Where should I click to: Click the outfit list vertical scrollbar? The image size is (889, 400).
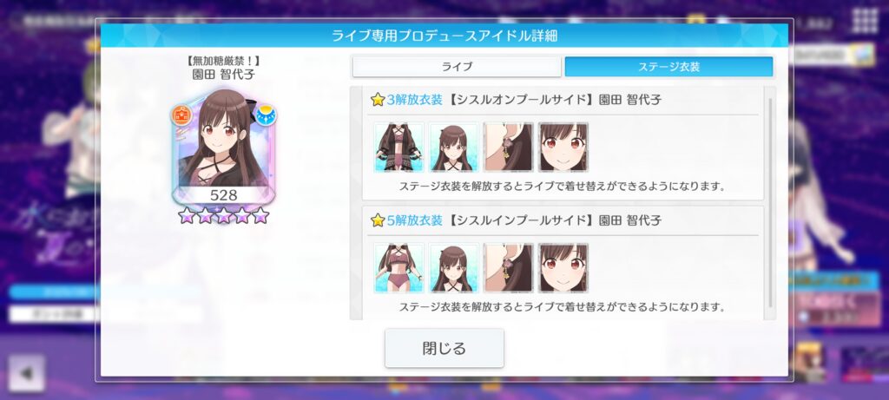click(x=770, y=203)
